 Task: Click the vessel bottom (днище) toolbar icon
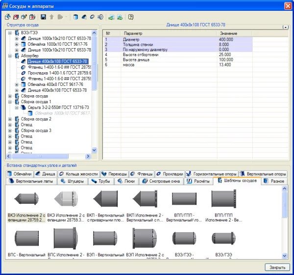coord(84,17)
